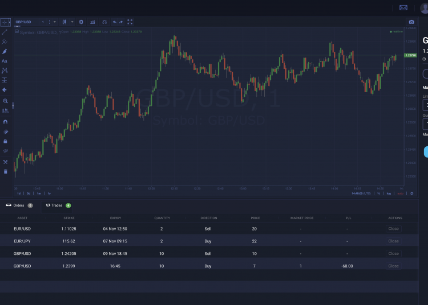Click the trash icon to remove drawings

pyautogui.click(x=5, y=171)
